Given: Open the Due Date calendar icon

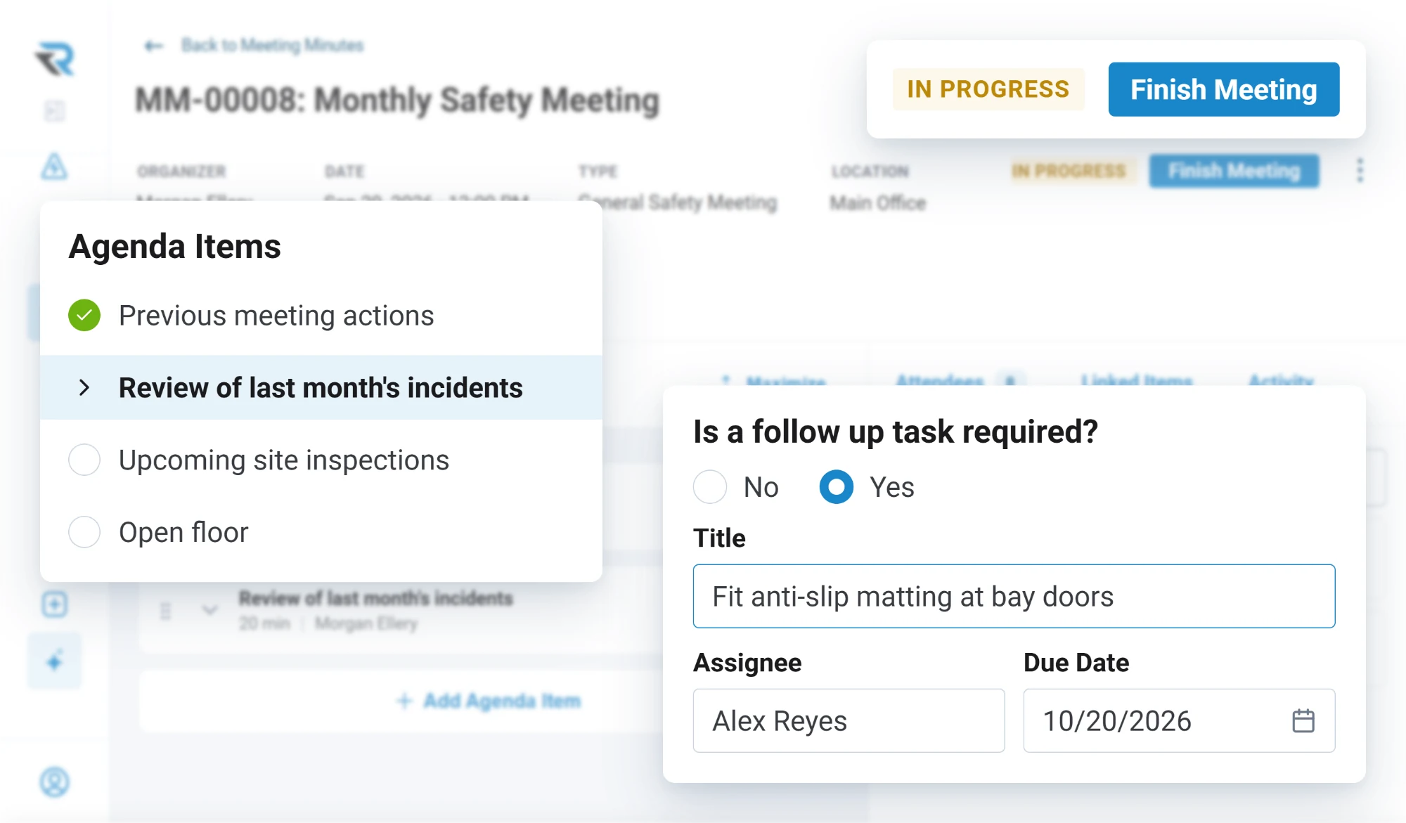Looking at the screenshot, I should (1303, 720).
